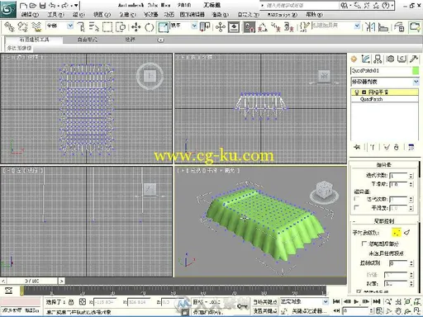Collapse the vertex control rollout header
The height and width of the screenshot is (317, 423).
pyautogui.click(x=384, y=220)
